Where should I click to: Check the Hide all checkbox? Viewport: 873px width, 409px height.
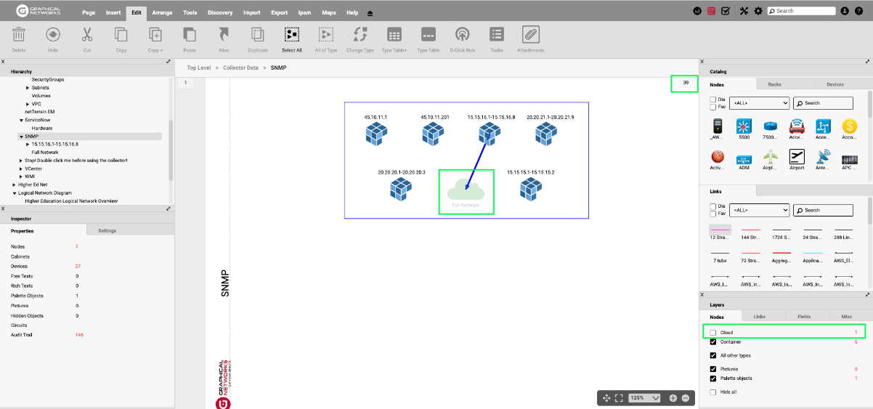[713, 392]
